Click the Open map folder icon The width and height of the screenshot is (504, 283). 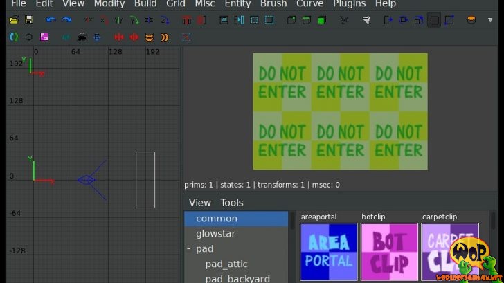[x=14, y=20]
